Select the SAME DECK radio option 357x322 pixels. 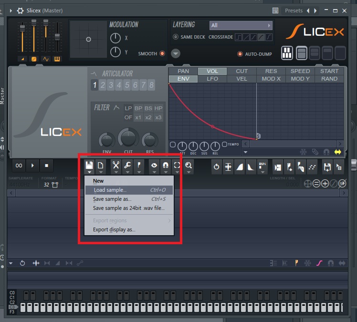[176, 37]
